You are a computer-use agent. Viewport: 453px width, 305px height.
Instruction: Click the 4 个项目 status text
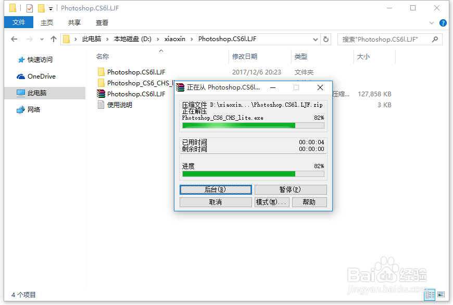23,295
